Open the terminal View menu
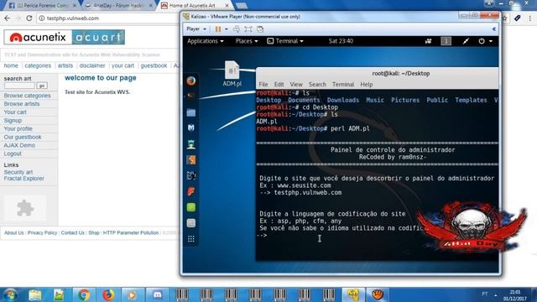Screen dimensions: 537x302 pyautogui.click(x=296, y=84)
